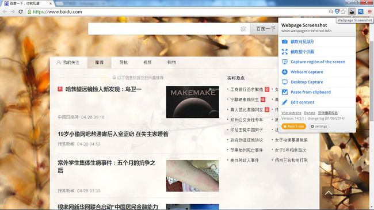Click the red badge beside 工商银行 hot topic

pyautogui.click(x=267, y=90)
